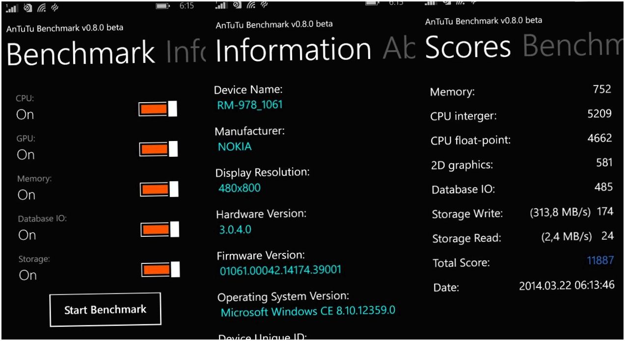Tap the Hardware Version label

(261, 214)
